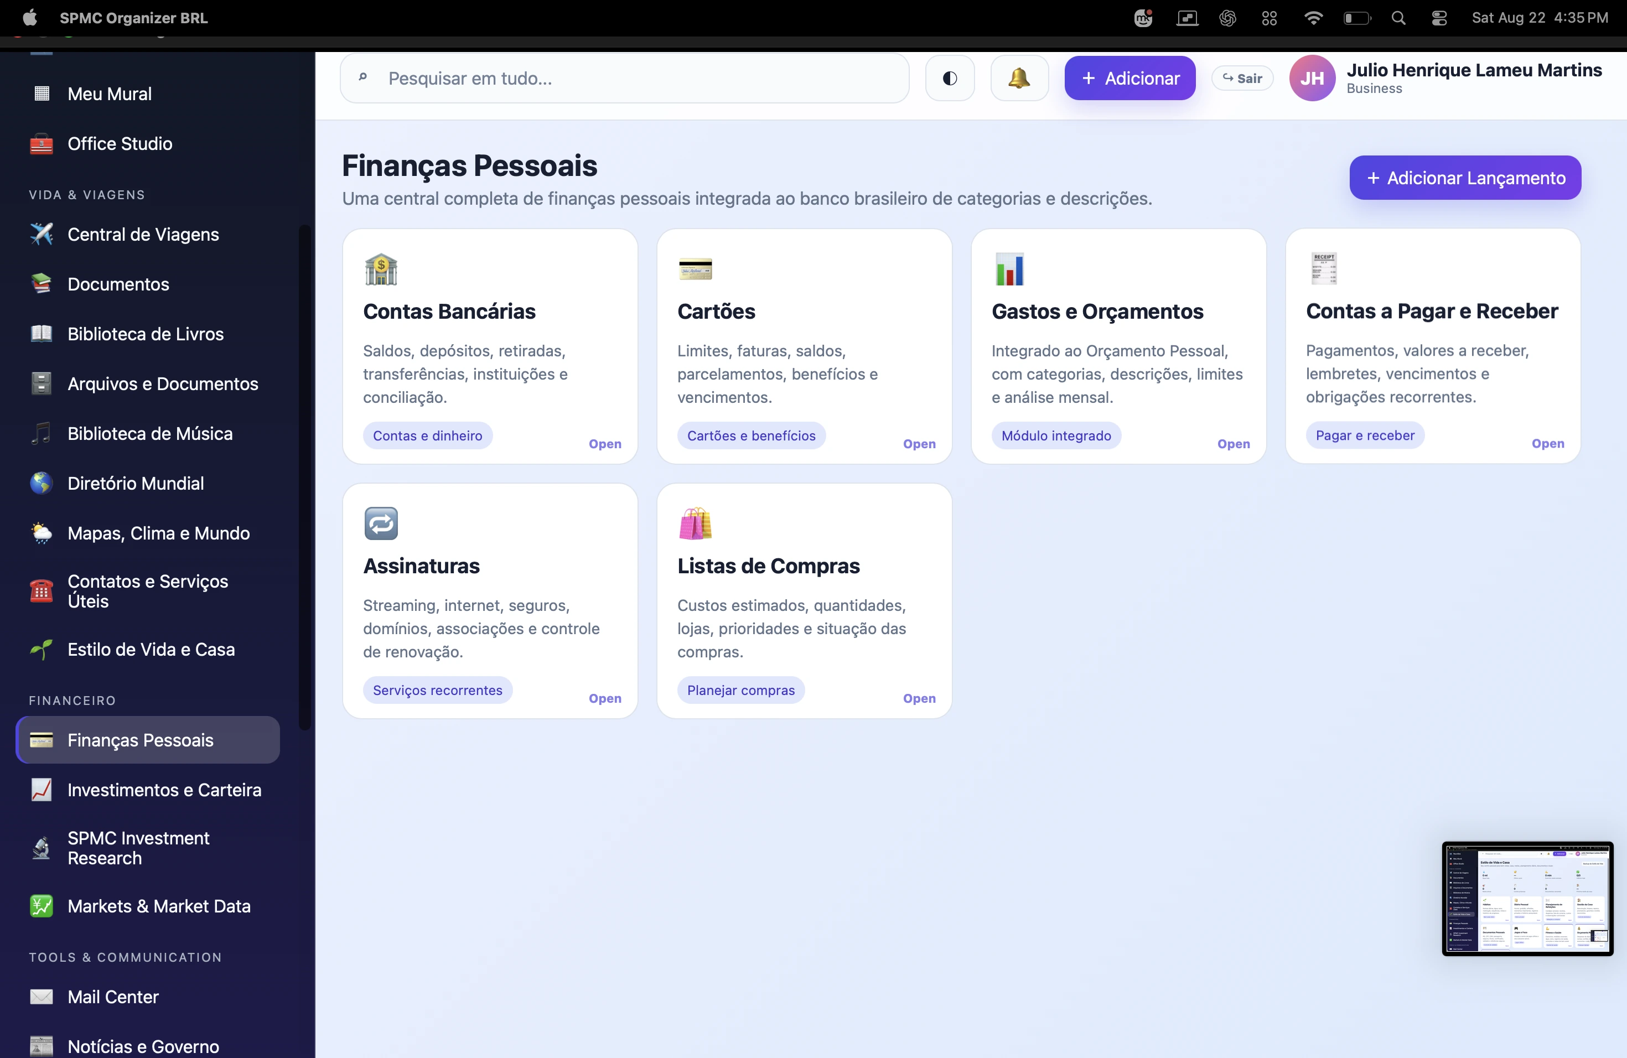
Task: Click the credit card icon on Cartões card
Action: point(696,269)
